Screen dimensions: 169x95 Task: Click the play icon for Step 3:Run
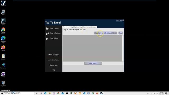tap(47, 39)
